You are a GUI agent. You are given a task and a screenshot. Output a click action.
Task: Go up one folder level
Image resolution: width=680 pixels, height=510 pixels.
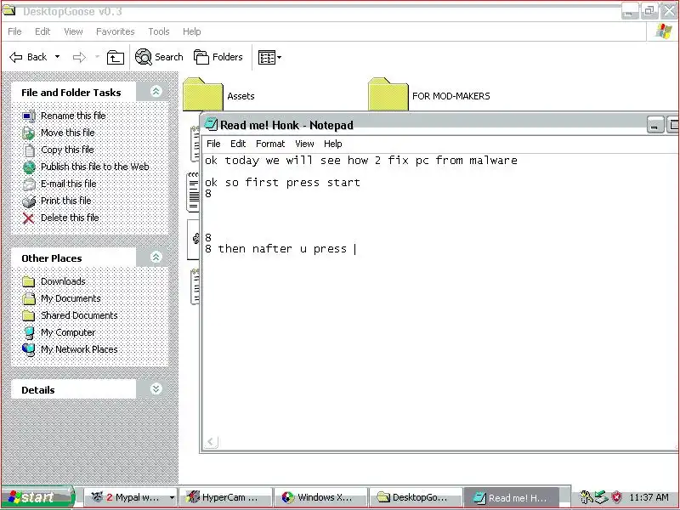116,57
